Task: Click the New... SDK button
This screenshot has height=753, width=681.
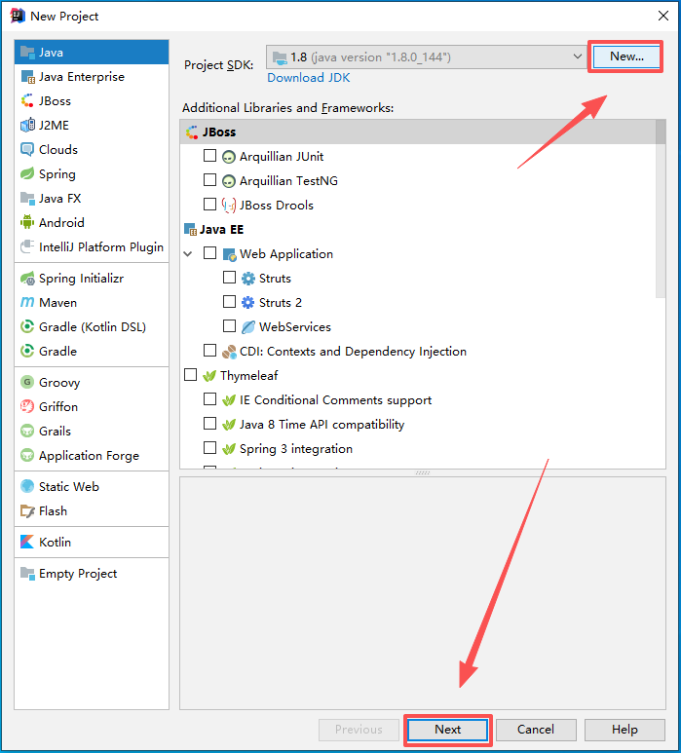Action: (626, 56)
